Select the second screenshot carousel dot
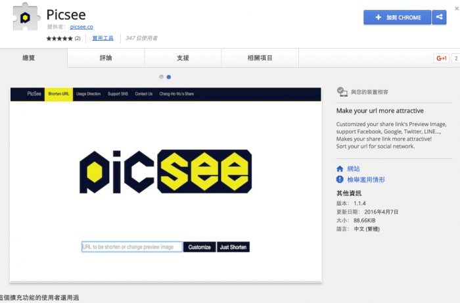This screenshot has width=460, height=303. pos(169,77)
